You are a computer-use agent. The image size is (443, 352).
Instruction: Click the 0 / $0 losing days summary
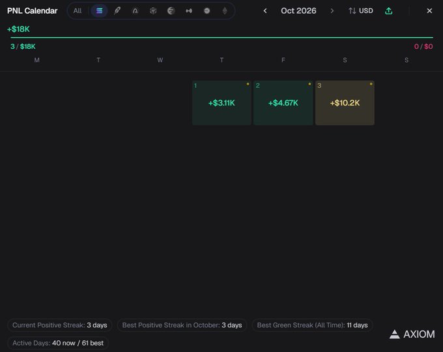423,46
